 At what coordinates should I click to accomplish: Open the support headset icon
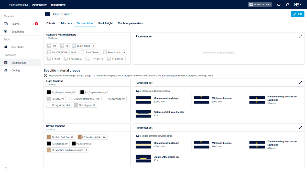[288, 5]
